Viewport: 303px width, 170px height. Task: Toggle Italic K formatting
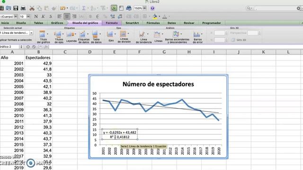tap(43, 17)
